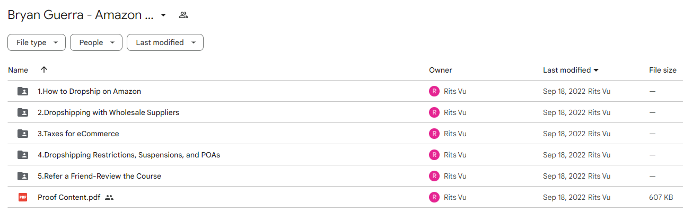Screen dimensions: 683x220
Task: Click folder icon for 4.Dropshipping Restrictions row
Action: pos(23,155)
